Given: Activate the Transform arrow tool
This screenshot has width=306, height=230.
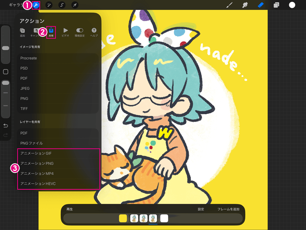Looking at the screenshot, I should 75,5.
